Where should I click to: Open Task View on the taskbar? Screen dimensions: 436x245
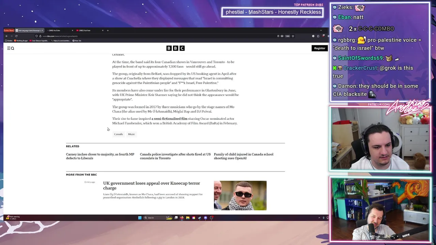coord(176,217)
